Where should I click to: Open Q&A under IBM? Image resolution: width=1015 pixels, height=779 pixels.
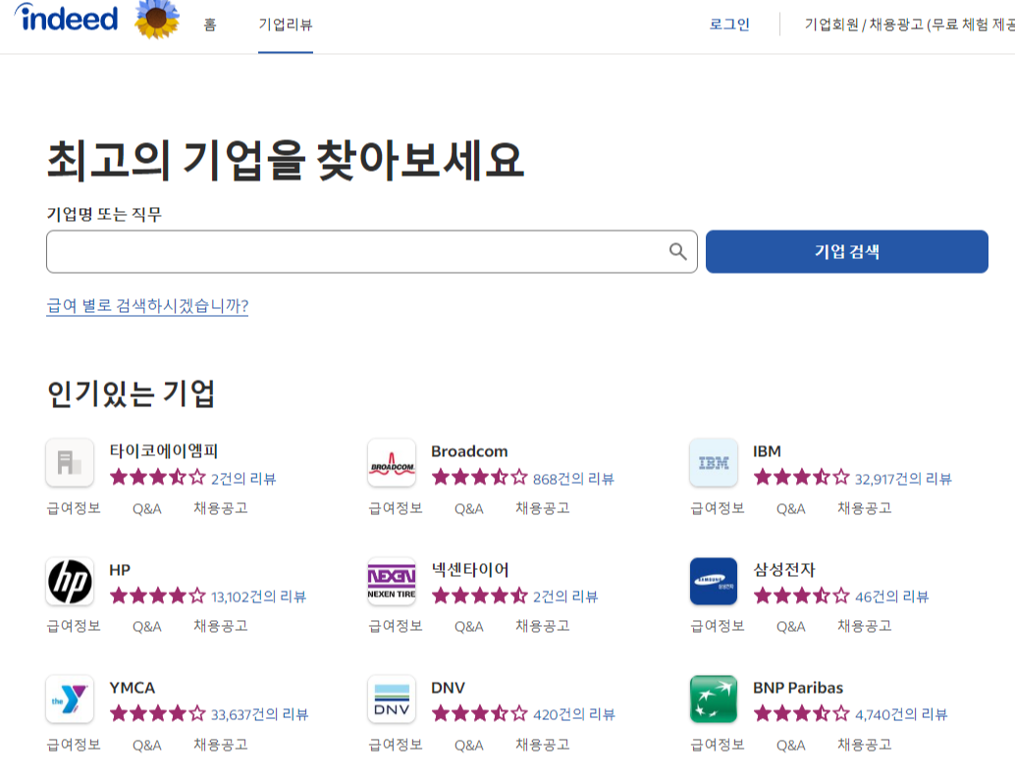point(791,509)
